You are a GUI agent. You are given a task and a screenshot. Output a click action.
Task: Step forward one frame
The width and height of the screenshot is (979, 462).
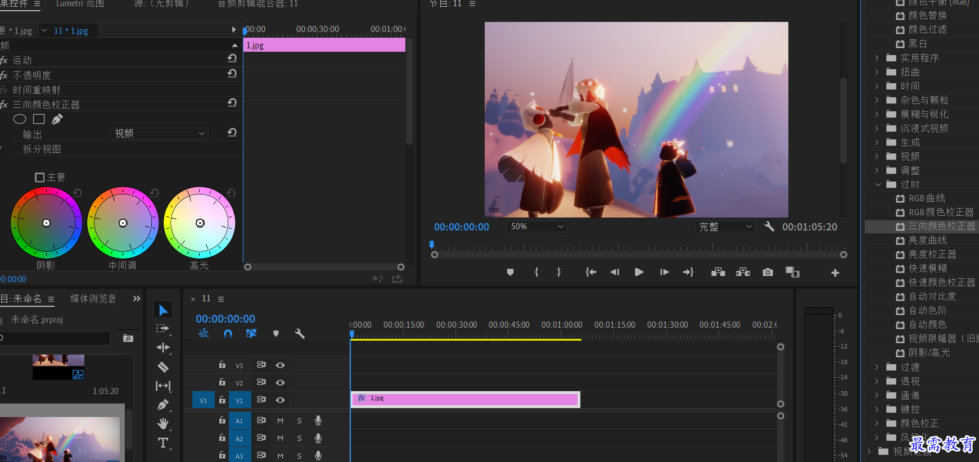664,272
